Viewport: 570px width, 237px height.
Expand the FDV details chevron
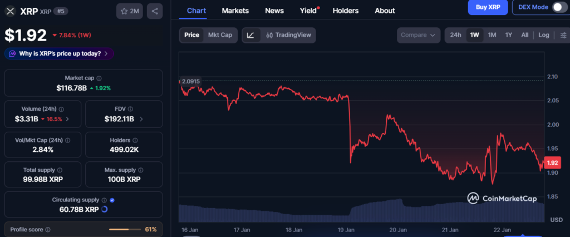(141, 119)
